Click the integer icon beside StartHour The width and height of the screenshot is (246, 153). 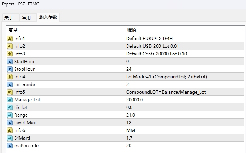(x=10, y=61)
